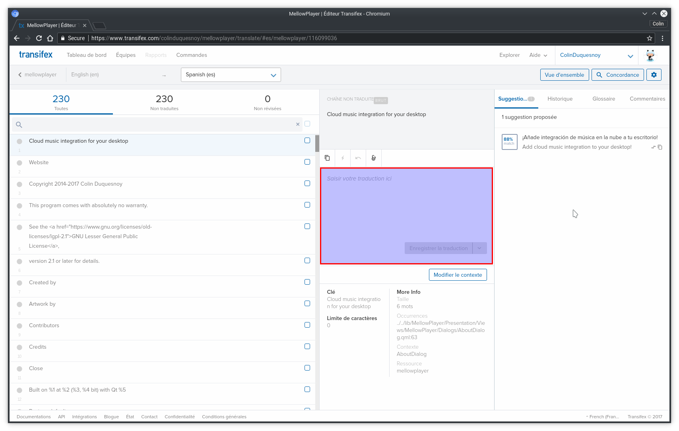Click the browser address bar URL
The width and height of the screenshot is (679, 431).
tap(214, 38)
